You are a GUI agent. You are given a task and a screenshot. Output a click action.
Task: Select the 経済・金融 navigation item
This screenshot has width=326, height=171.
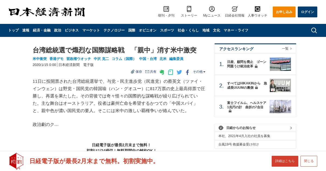(x=42, y=30)
